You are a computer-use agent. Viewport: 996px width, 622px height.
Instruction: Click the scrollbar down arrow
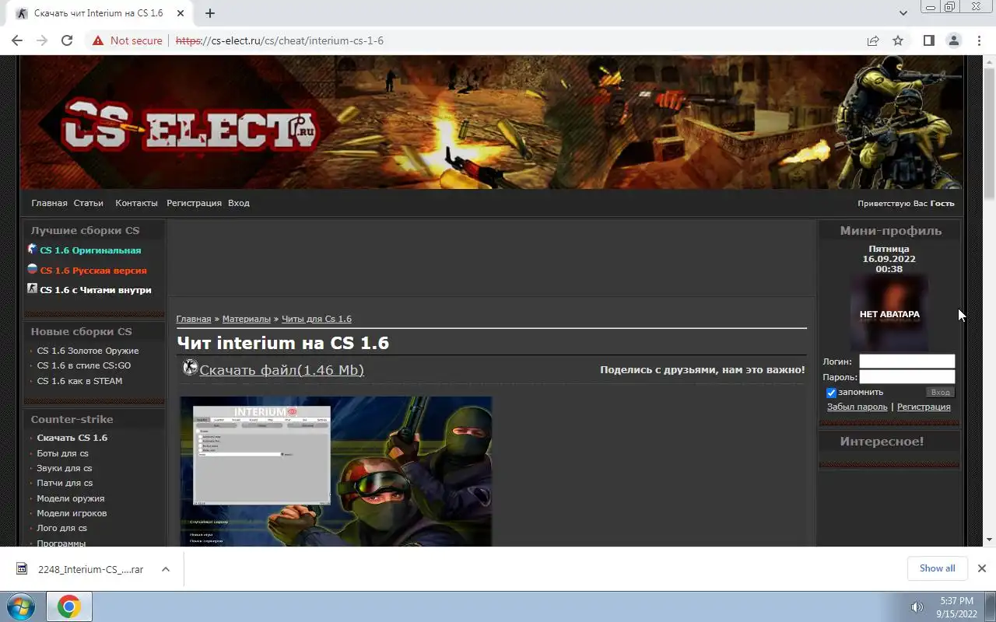[x=989, y=540]
